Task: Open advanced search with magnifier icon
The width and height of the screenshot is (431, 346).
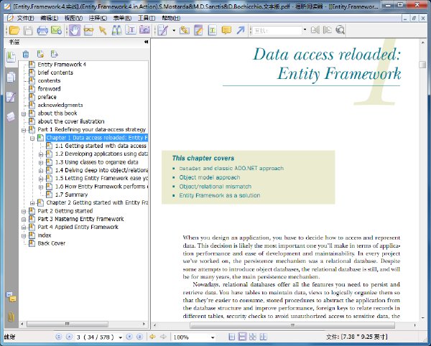Action: [340, 30]
